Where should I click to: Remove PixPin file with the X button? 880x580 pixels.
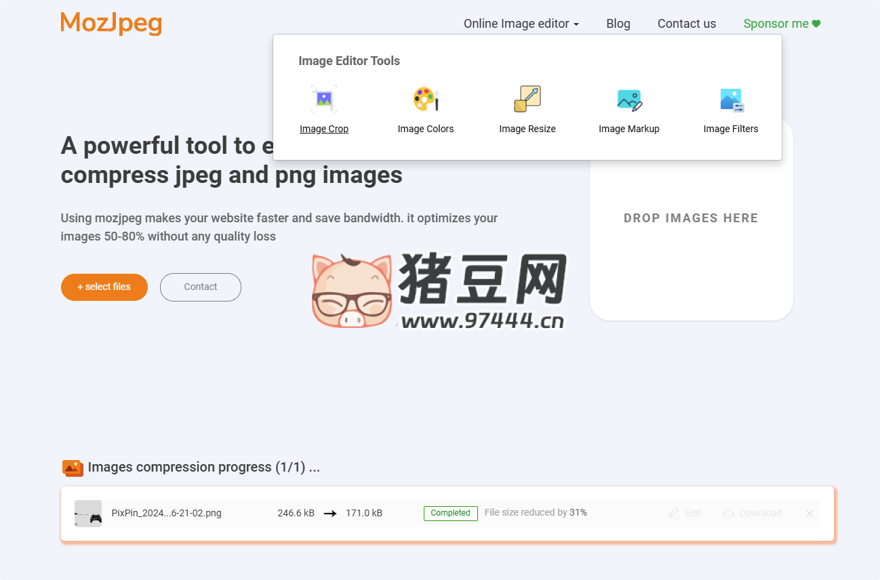point(809,513)
